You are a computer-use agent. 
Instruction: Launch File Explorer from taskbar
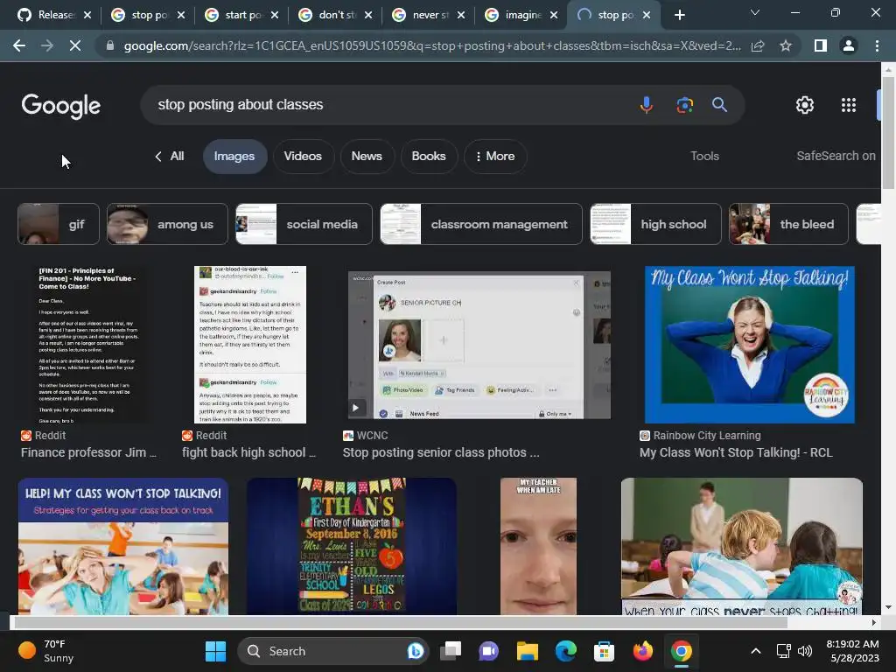click(528, 651)
